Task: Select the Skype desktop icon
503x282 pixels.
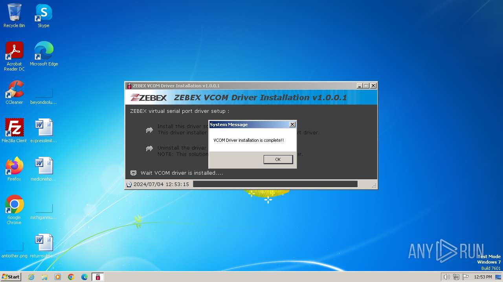Action: pyautogui.click(x=44, y=16)
